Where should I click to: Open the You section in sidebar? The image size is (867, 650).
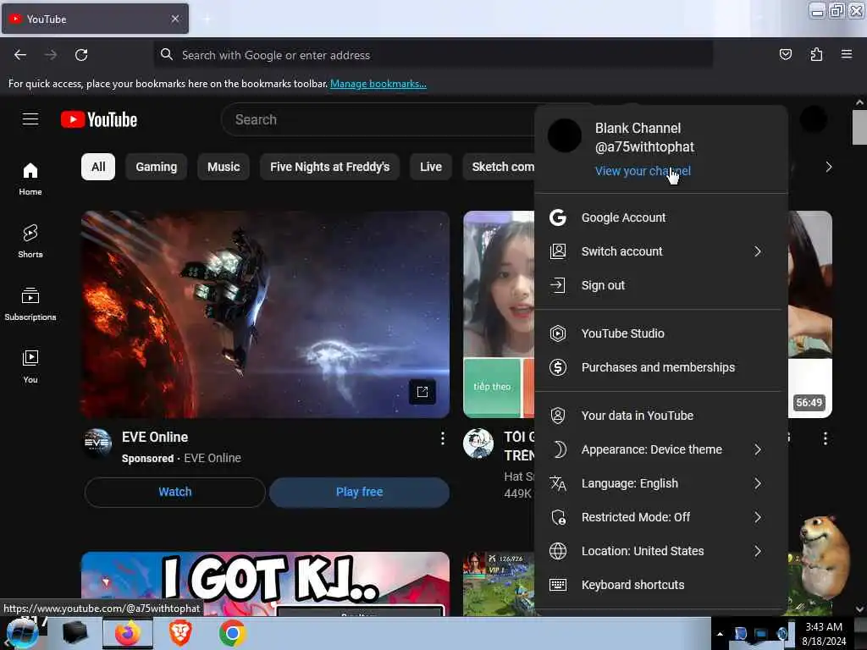(30, 366)
